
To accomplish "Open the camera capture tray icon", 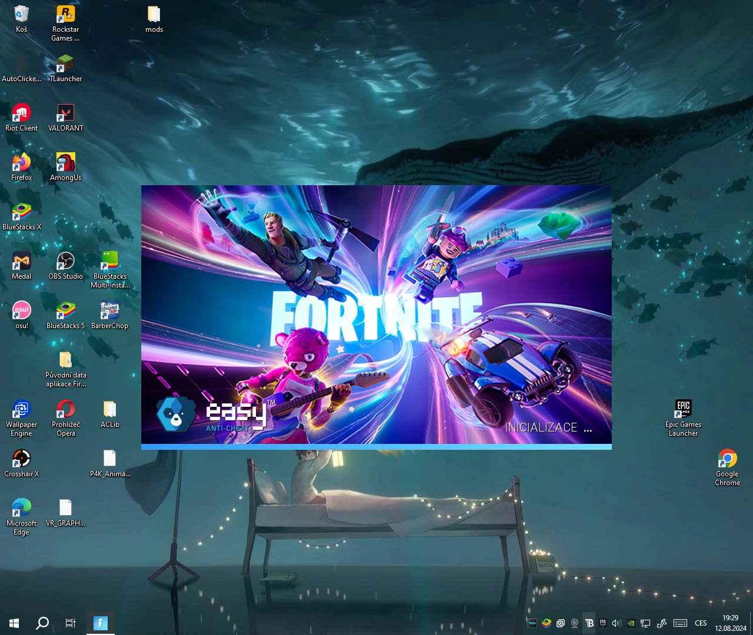I will (561, 623).
